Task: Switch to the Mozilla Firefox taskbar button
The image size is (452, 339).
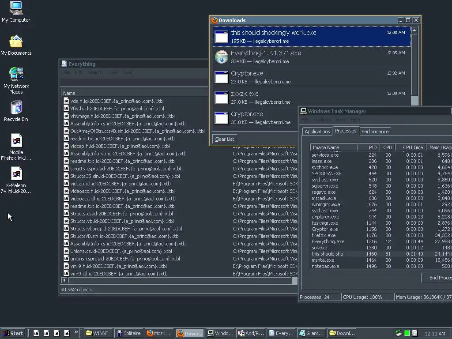Action: (159, 333)
